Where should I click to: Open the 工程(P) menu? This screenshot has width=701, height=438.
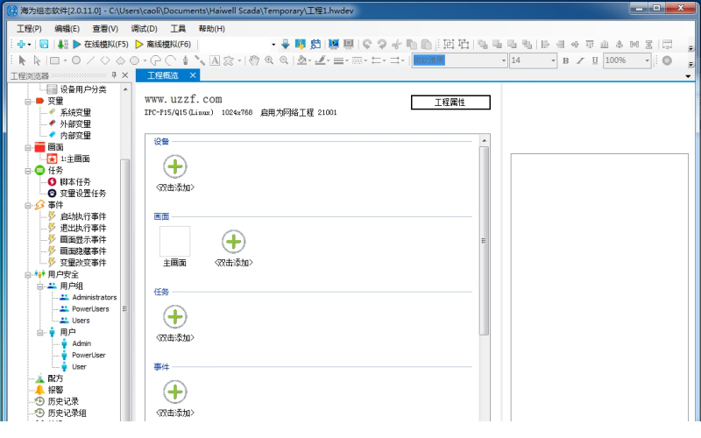tap(29, 29)
